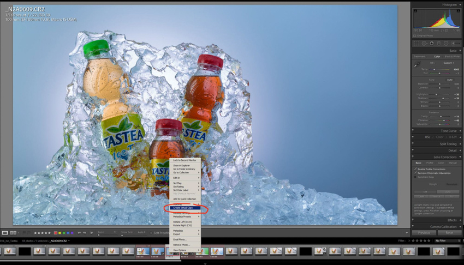Open the white balance Custom dropdown
Image resolution: width=464 pixels, height=265 pixels.
click(449, 63)
